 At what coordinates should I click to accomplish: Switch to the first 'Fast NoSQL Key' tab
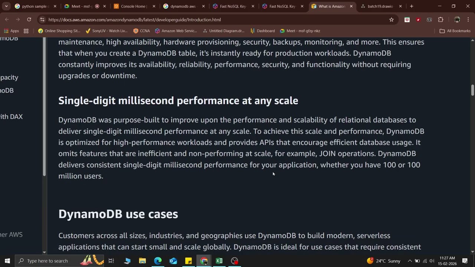pyautogui.click(x=233, y=6)
